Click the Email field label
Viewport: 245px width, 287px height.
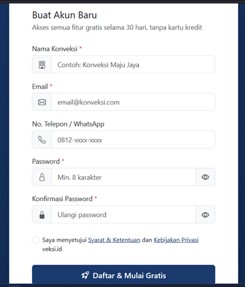coord(40,86)
